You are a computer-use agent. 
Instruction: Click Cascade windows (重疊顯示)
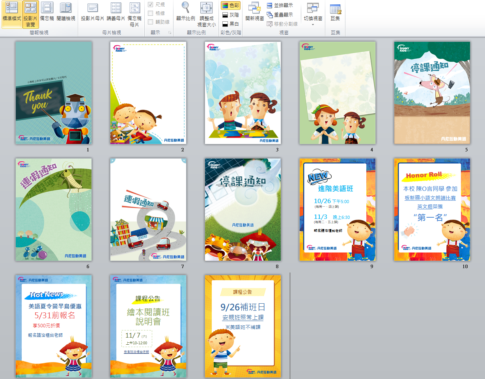[280, 15]
